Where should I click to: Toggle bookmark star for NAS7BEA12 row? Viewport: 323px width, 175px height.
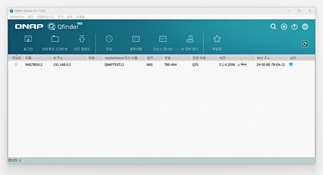click(x=16, y=64)
